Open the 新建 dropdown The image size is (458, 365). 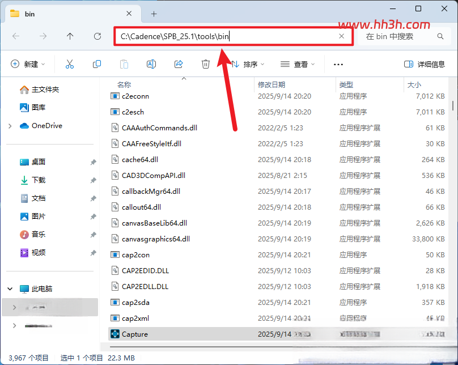(x=28, y=64)
